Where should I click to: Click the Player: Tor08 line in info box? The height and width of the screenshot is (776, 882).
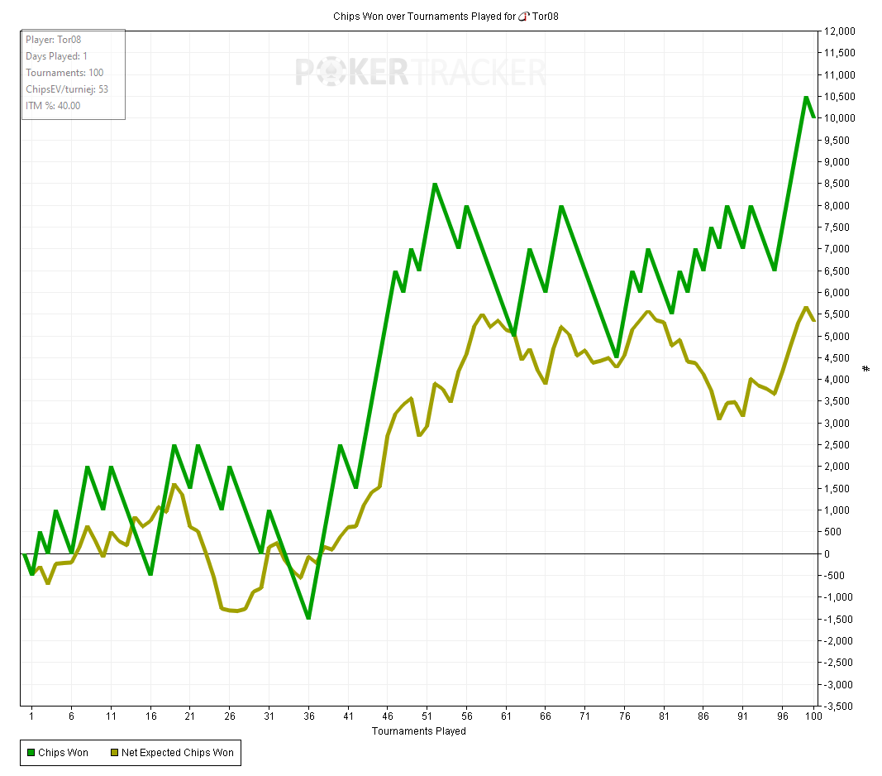point(53,39)
